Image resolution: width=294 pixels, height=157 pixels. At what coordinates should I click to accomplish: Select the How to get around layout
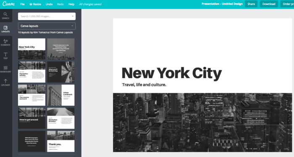pyautogui.click(x=31, y=118)
